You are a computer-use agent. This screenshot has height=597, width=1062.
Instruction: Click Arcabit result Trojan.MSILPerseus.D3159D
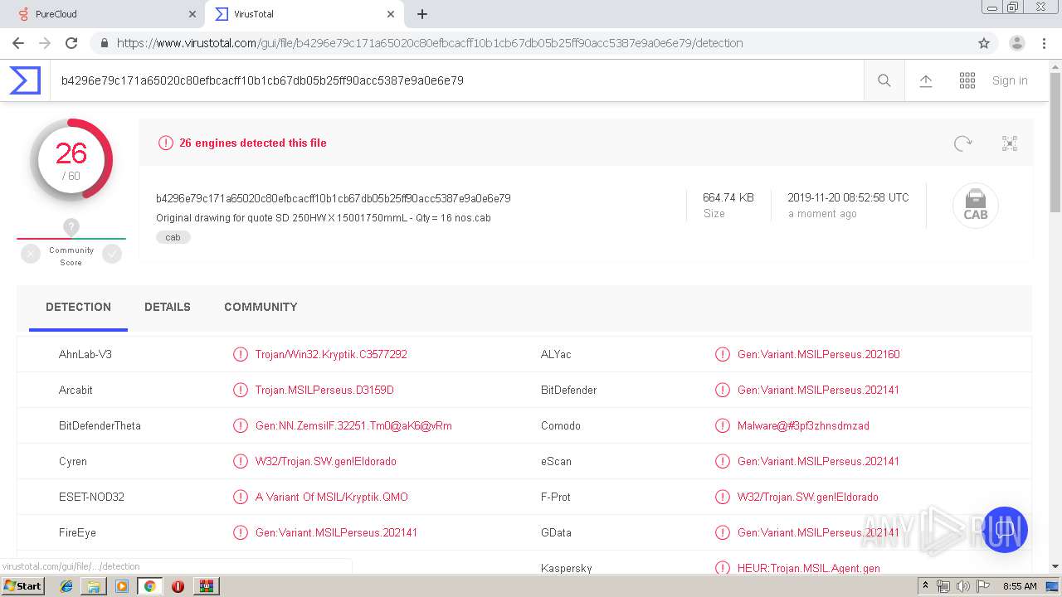(x=324, y=390)
